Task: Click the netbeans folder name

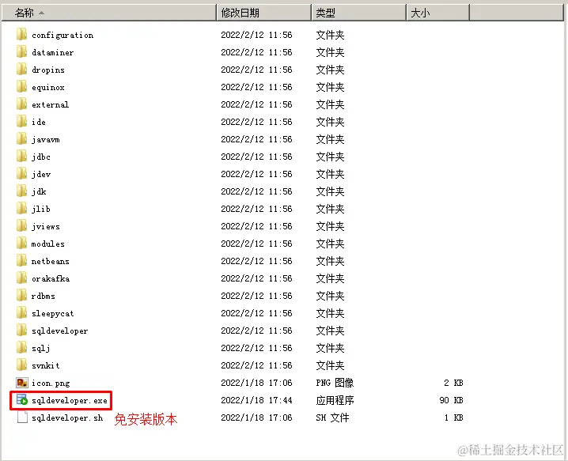Action: pos(50,261)
